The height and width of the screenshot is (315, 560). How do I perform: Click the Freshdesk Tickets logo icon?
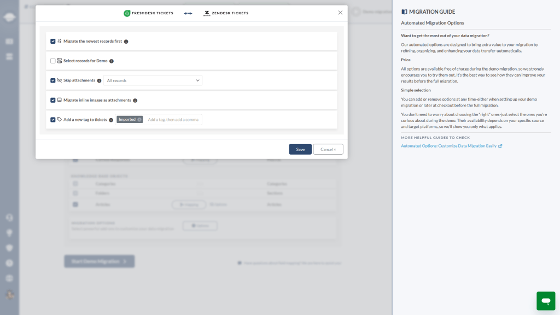point(127,13)
